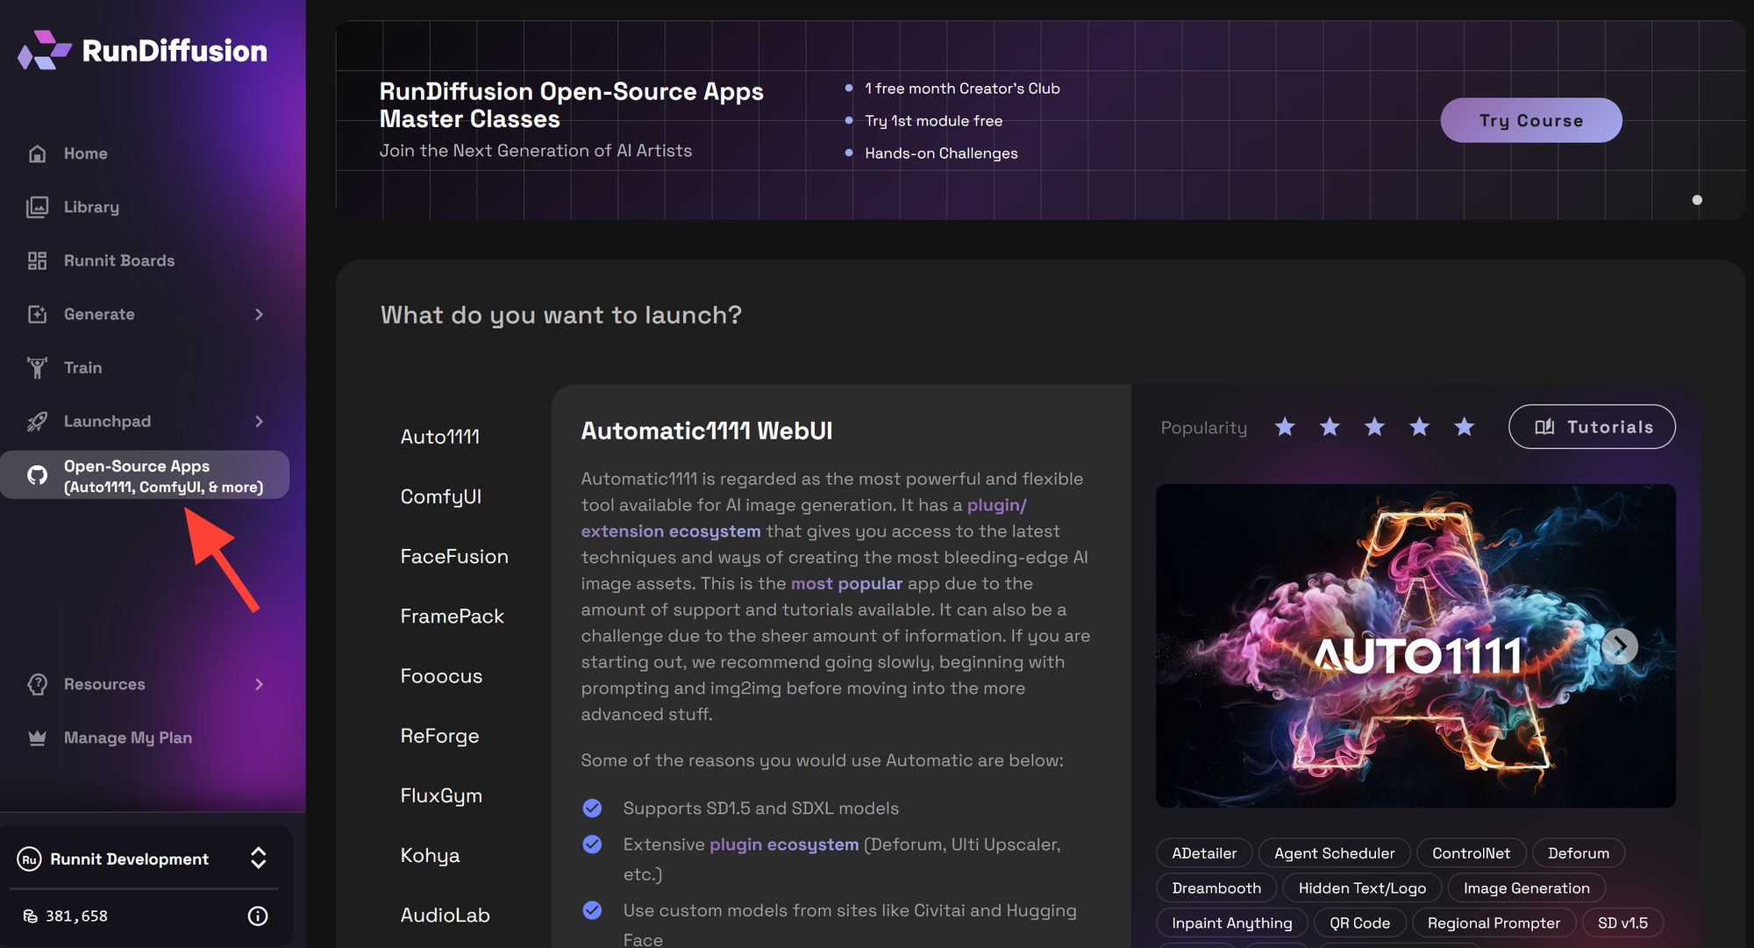Select ComfyUI in the app list
Viewport: 1754px width, 948px height.
[440, 496]
